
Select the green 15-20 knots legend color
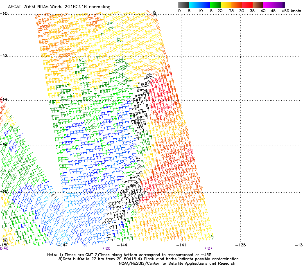[x=215, y=5]
